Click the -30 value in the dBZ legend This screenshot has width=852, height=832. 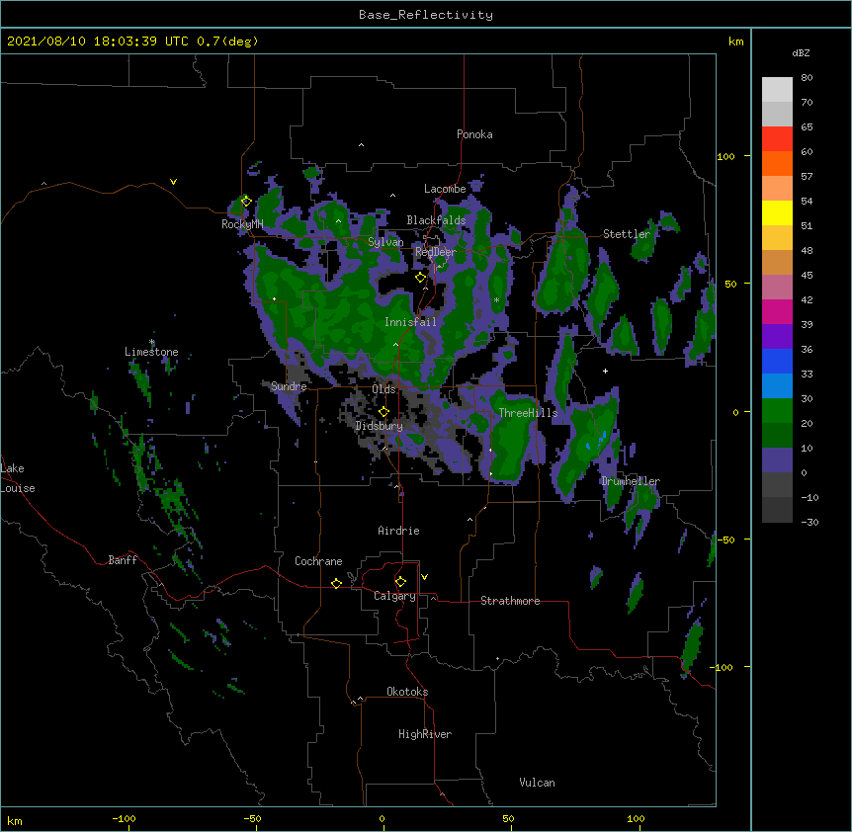pos(809,522)
